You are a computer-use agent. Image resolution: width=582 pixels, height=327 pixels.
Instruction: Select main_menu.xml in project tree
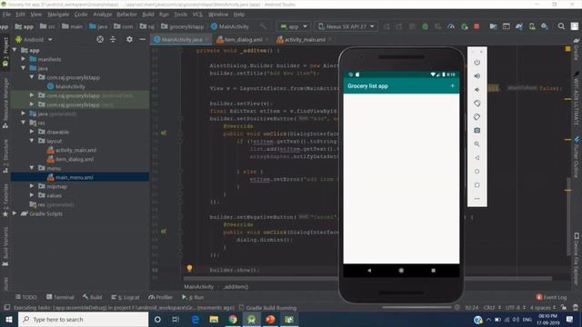pos(75,177)
